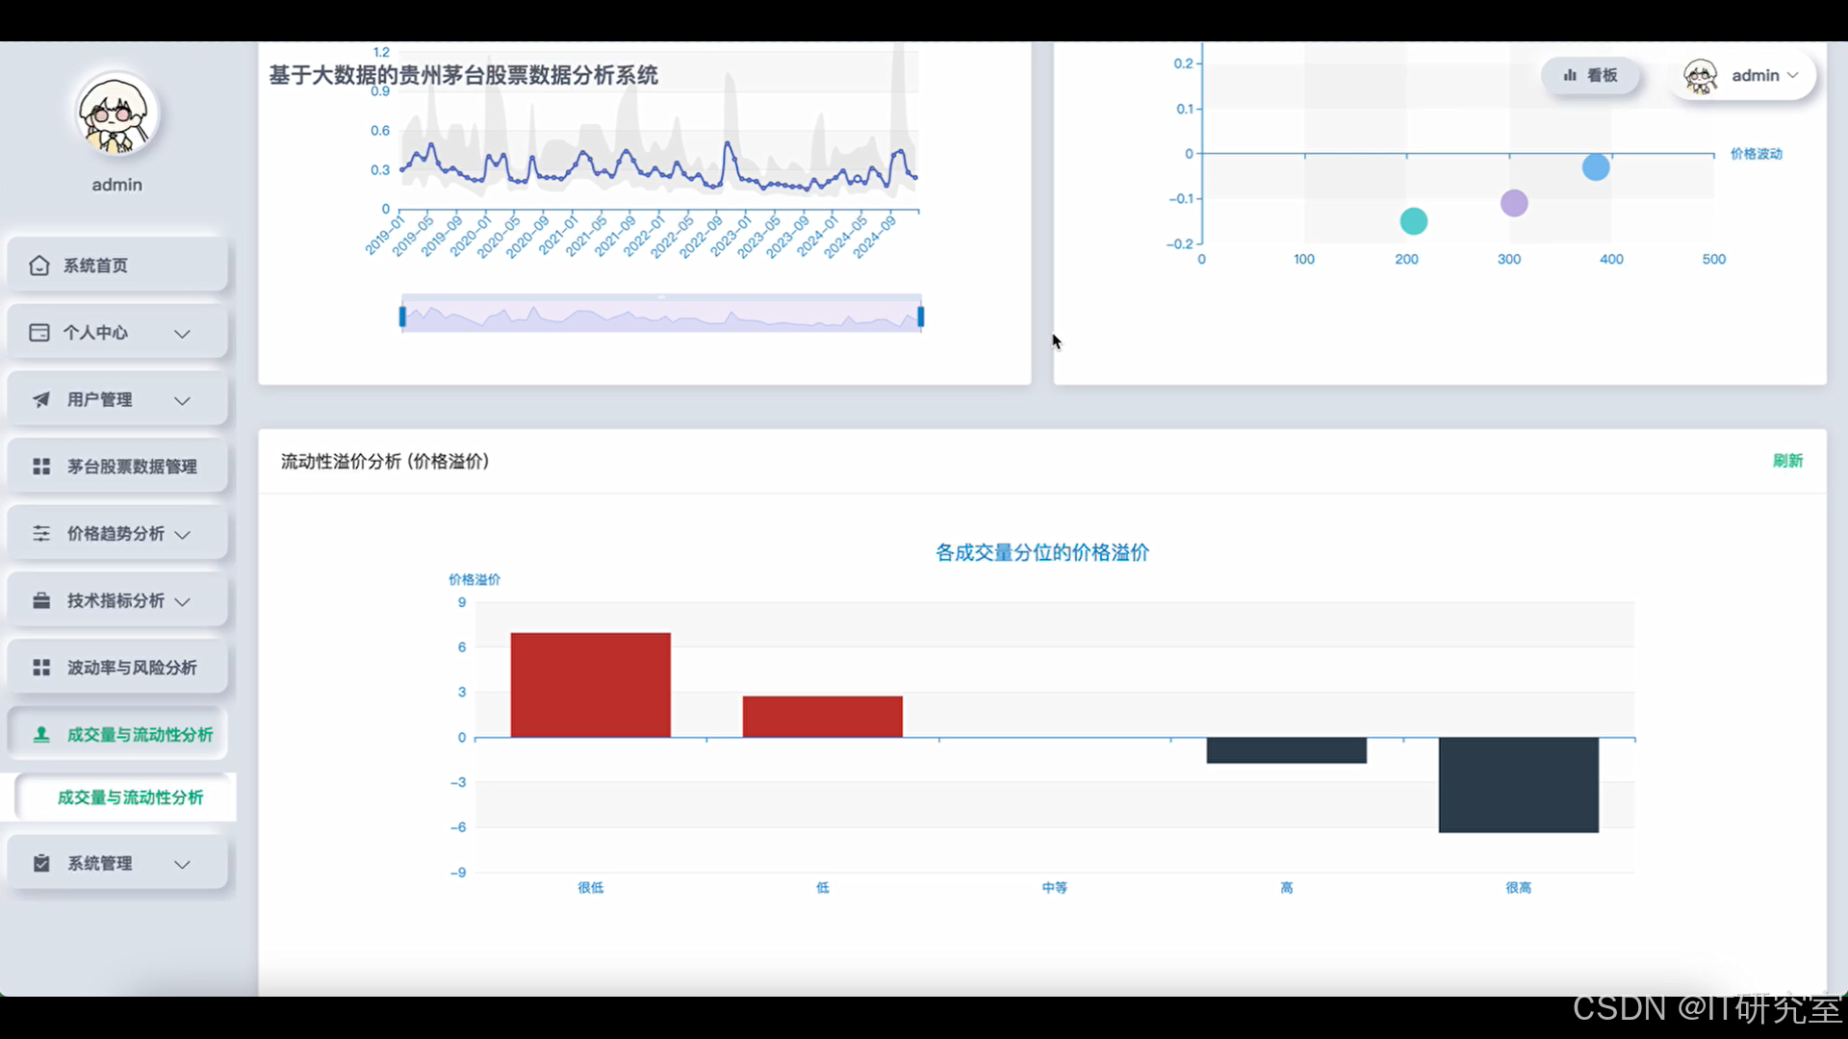The height and width of the screenshot is (1039, 1848).
Task: Open the admin dropdown arrow in header
Action: (x=1792, y=75)
